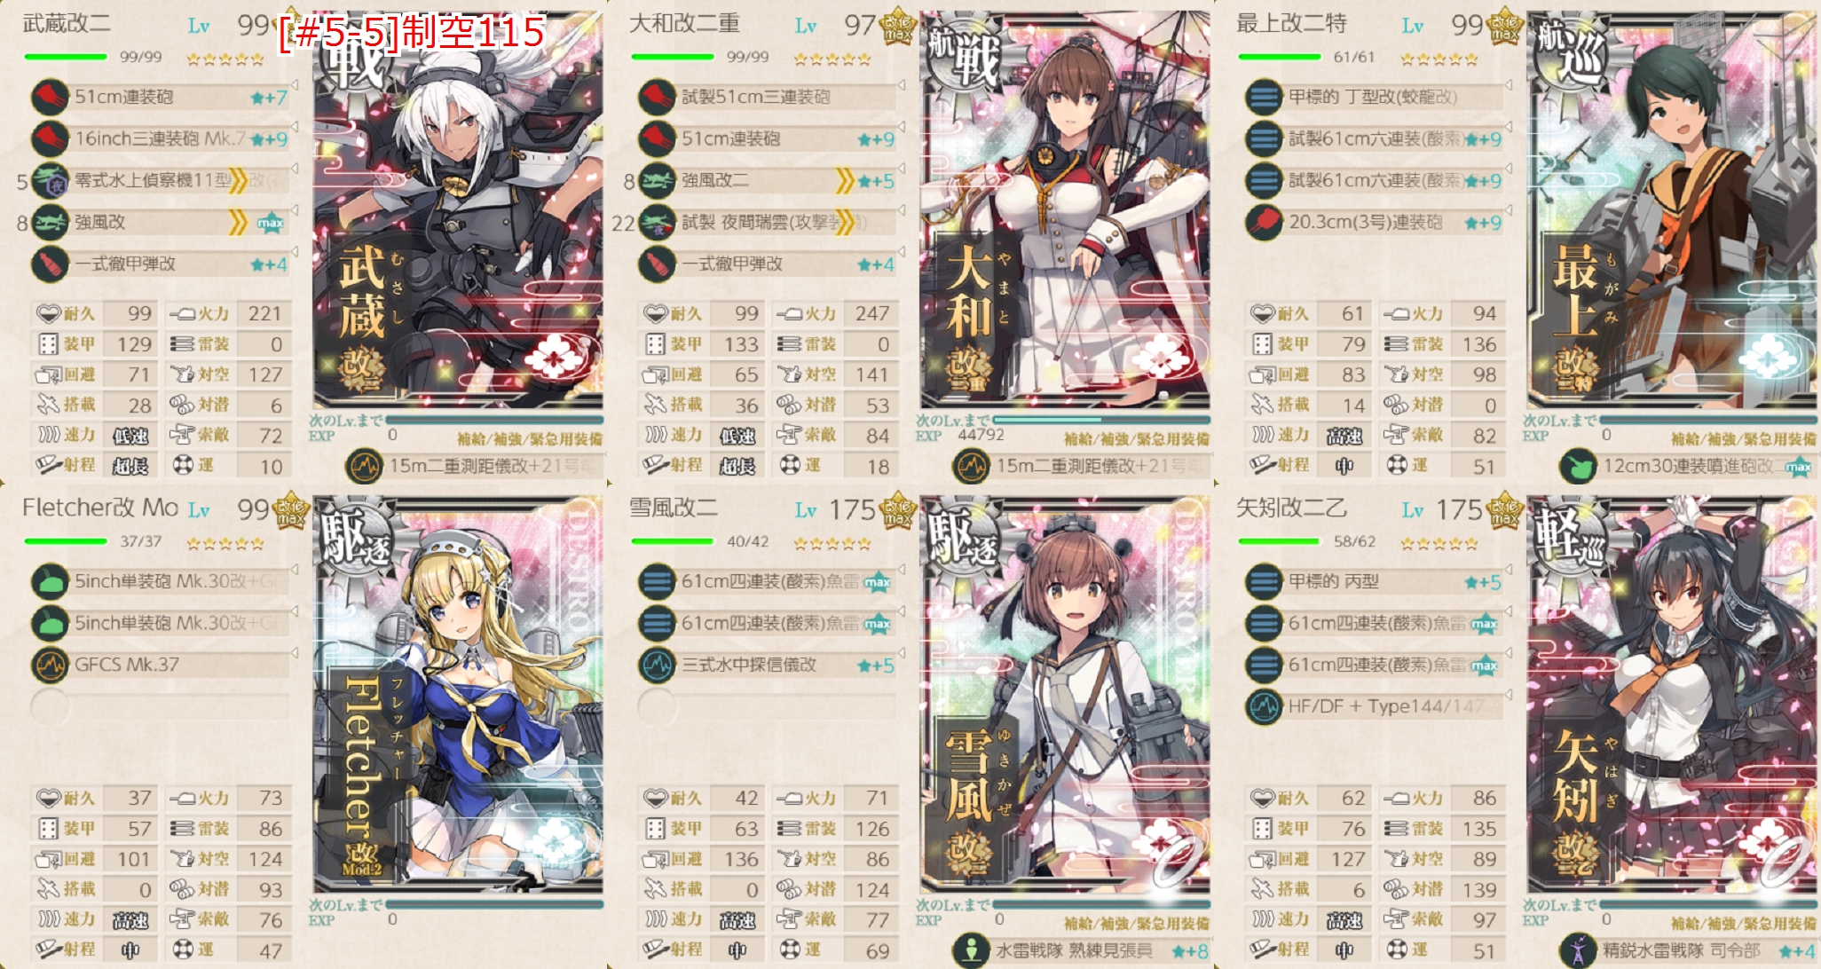Viewport: 1821px width, 969px height.
Task: Click the small arrow right of 試製51cm三連装砲 slot
Action: (x=901, y=85)
